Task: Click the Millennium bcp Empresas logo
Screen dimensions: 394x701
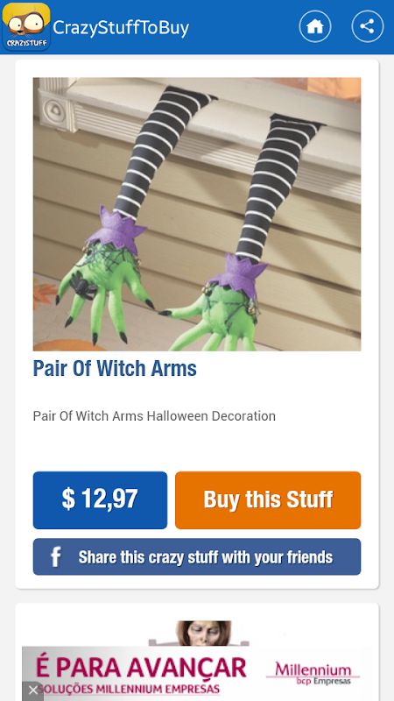Action: (x=313, y=674)
